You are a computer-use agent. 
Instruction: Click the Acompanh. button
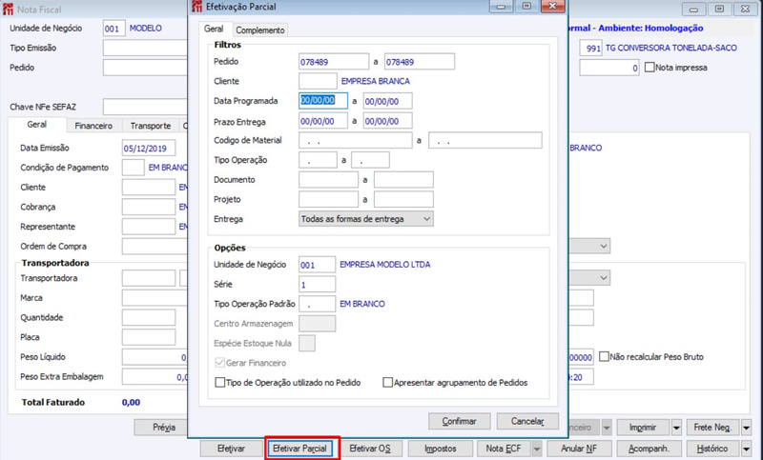[649, 449]
